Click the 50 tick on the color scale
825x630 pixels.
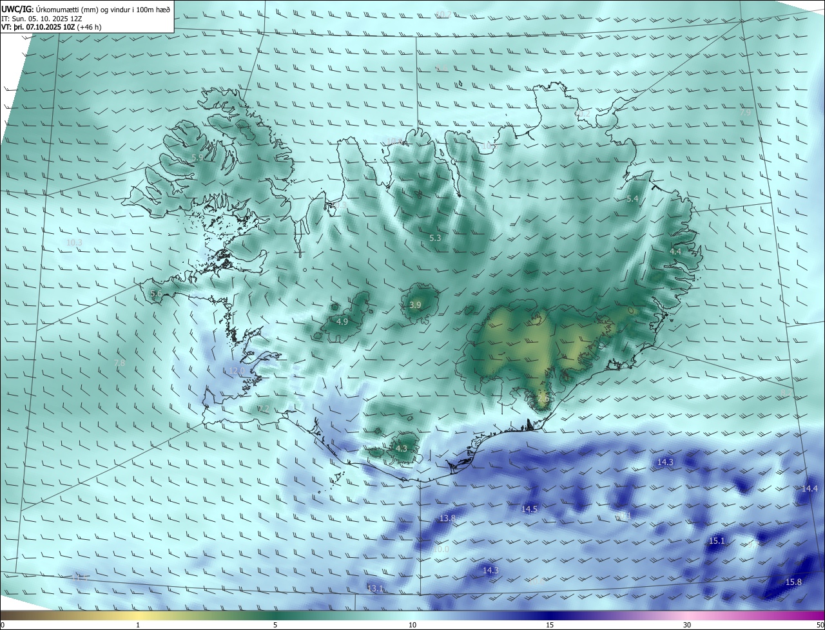[x=820, y=625]
